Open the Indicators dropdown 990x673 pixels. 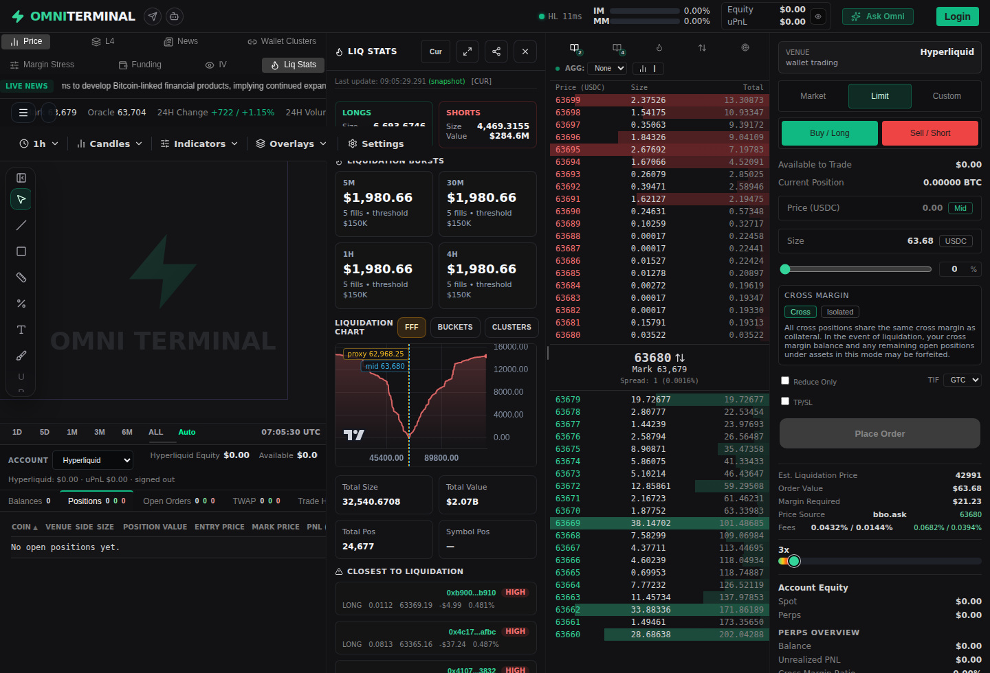[x=199, y=144]
